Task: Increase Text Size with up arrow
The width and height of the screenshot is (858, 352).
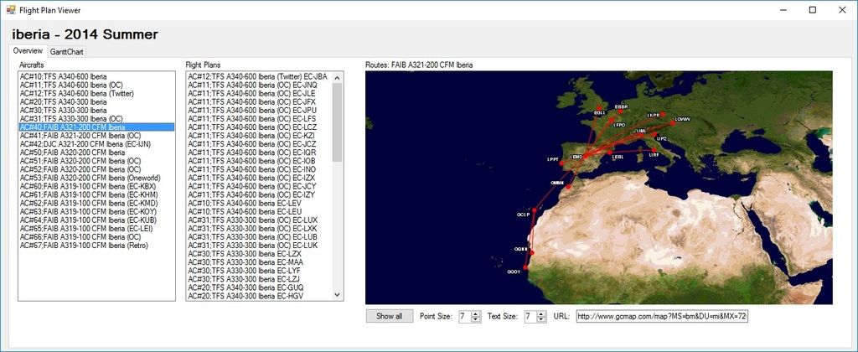Action: coord(541,313)
